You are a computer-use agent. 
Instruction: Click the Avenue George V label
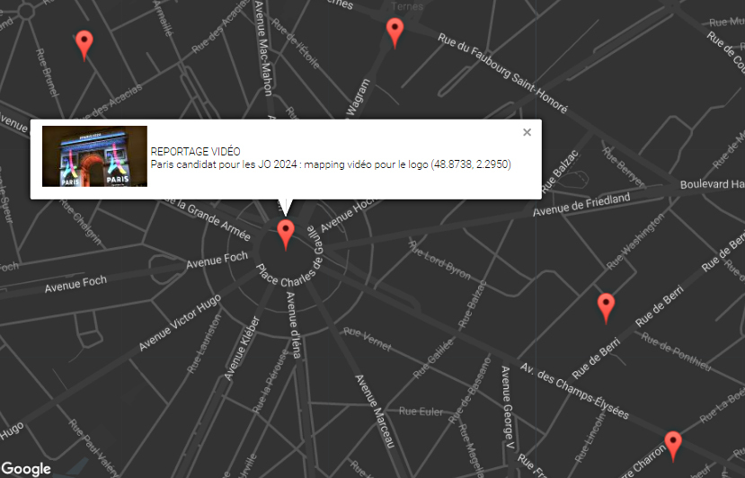(x=508, y=408)
